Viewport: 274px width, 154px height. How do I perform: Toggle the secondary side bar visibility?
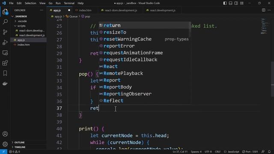[236, 3]
